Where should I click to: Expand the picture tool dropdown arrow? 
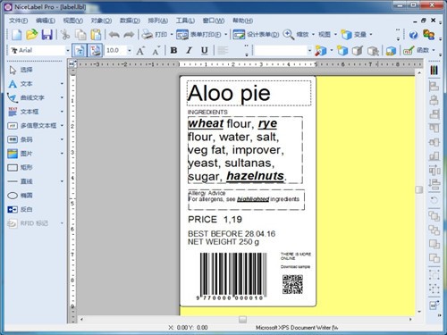point(62,154)
